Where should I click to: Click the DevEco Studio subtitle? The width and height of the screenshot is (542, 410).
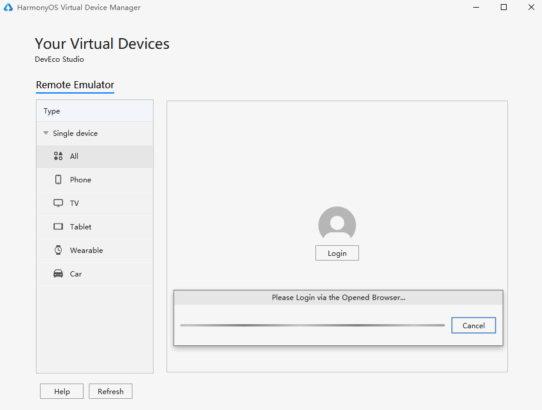(x=59, y=59)
